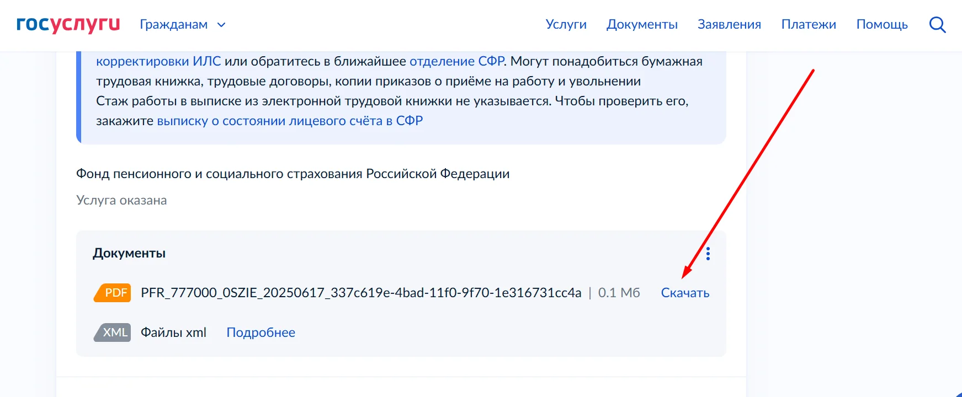This screenshot has height=397, width=962.
Task: Open the three-dot documents menu
Action: (708, 254)
